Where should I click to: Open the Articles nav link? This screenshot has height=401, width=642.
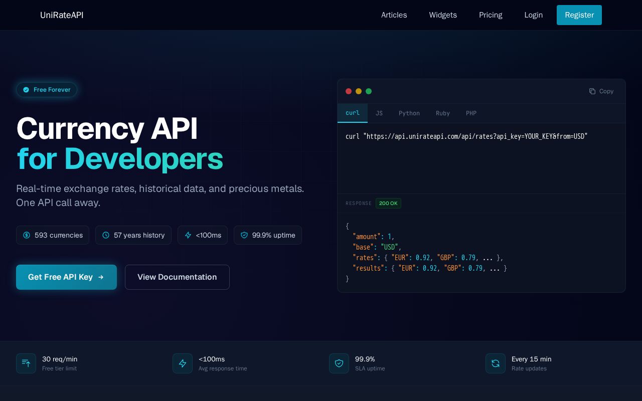pyautogui.click(x=394, y=15)
